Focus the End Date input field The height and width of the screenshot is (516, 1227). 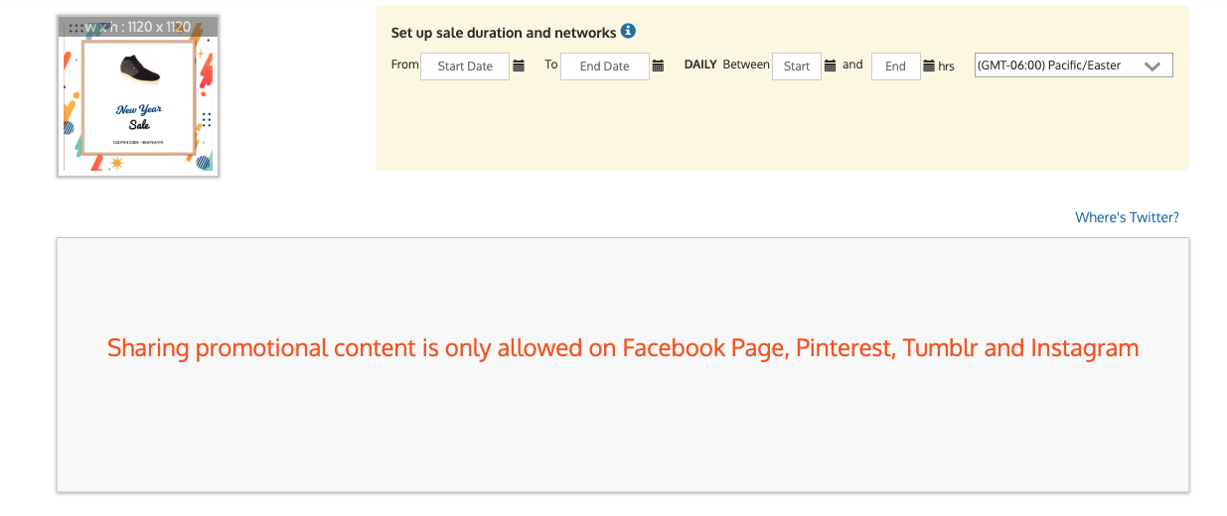coord(605,66)
